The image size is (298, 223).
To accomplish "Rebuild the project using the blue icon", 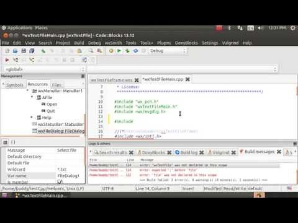I will pos(135,51).
